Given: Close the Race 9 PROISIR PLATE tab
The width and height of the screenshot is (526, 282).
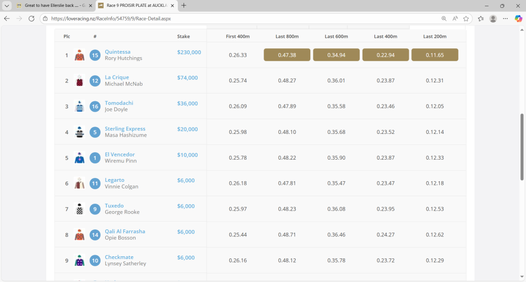Looking at the screenshot, I should coord(172,6).
